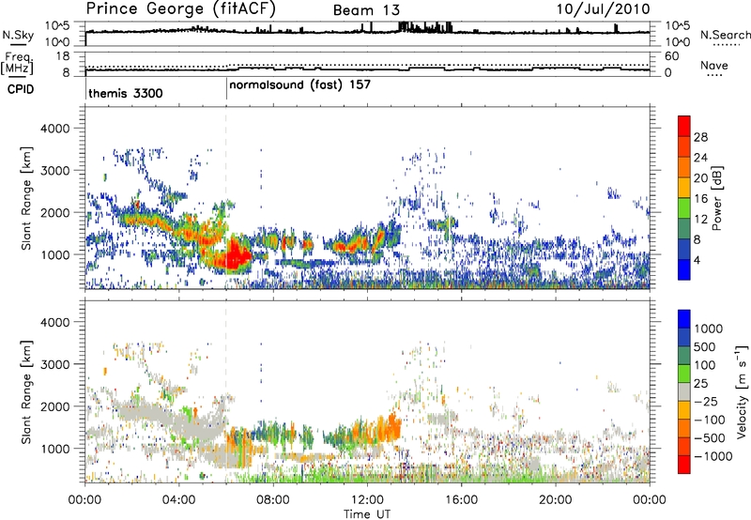Click the '-25' tick on Velocity colorbar

coord(704,401)
